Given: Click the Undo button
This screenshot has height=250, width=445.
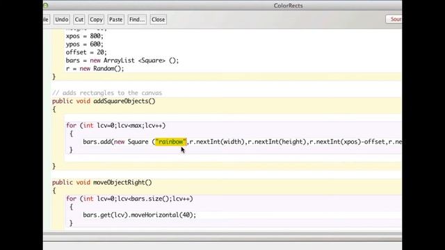Looking at the screenshot, I should tap(62, 19).
